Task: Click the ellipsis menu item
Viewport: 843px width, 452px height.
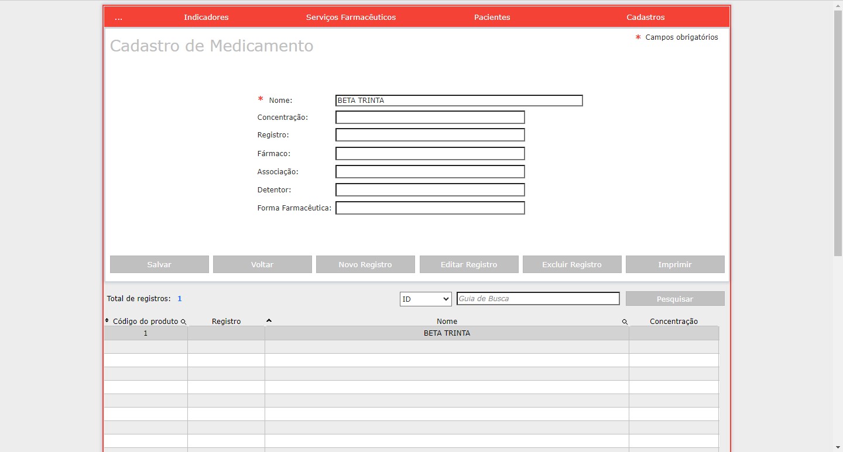Action: coord(119,17)
